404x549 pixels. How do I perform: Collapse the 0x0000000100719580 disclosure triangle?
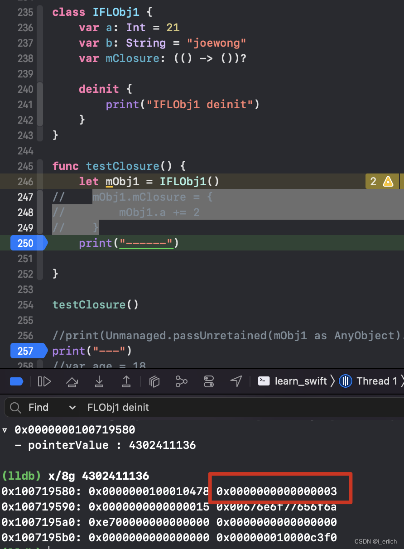5,429
